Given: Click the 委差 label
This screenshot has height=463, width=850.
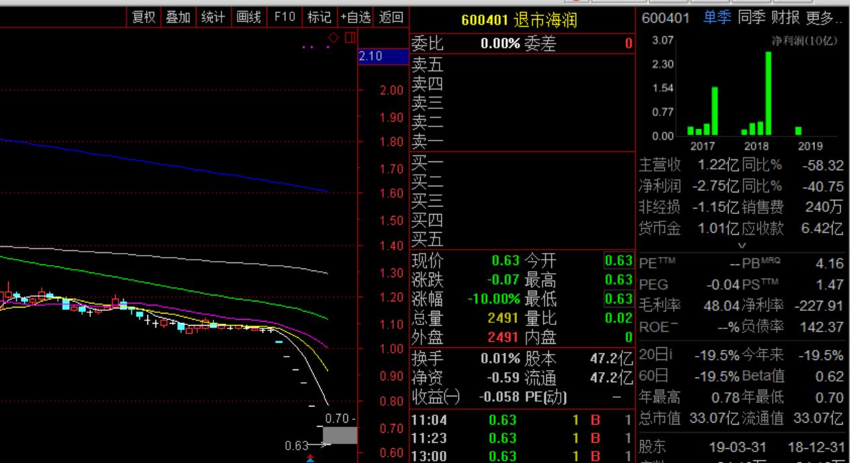Looking at the screenshot, I should pos(539,44).
